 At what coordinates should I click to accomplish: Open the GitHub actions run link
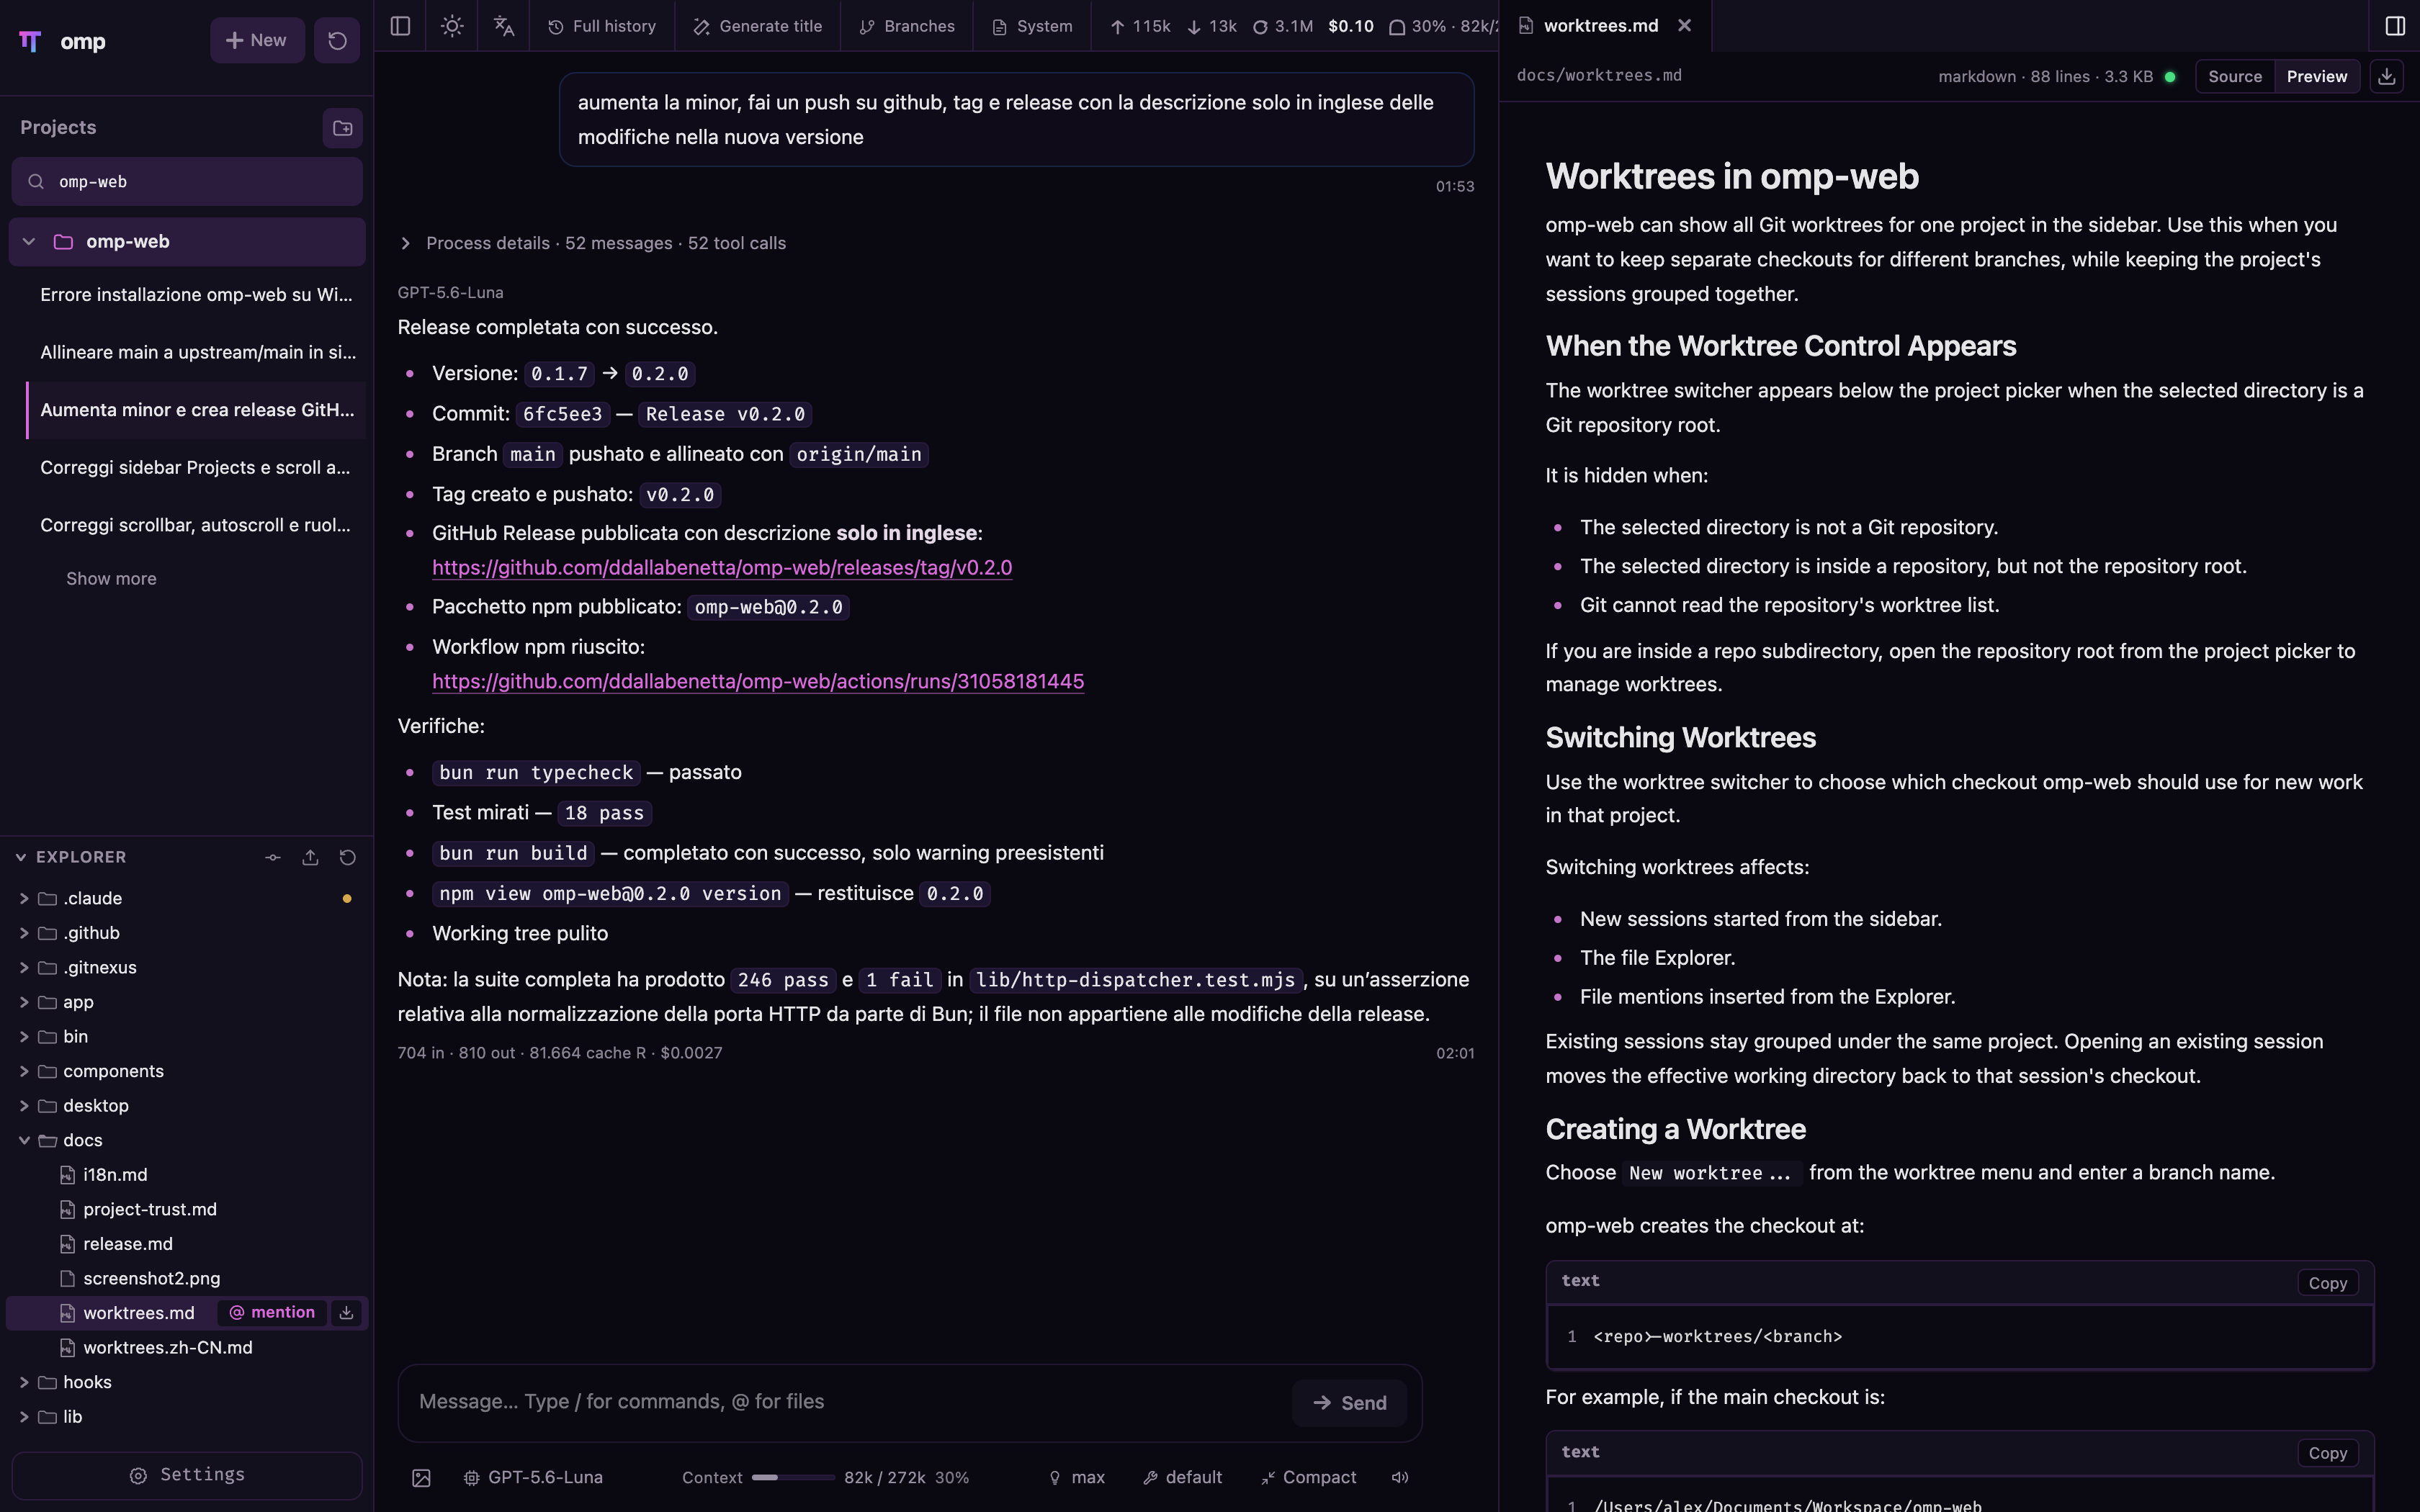pyautogui.click(x=758, y=682)
